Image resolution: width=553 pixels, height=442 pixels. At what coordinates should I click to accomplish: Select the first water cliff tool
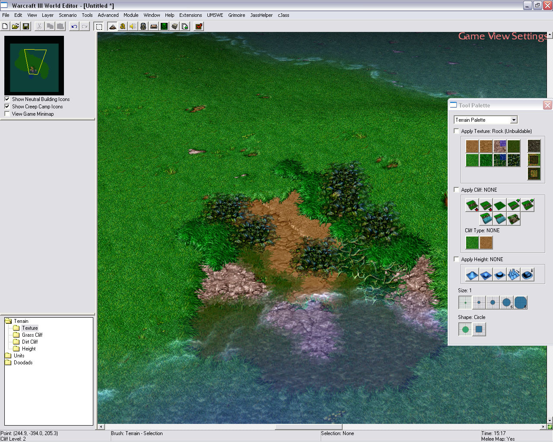486,219
